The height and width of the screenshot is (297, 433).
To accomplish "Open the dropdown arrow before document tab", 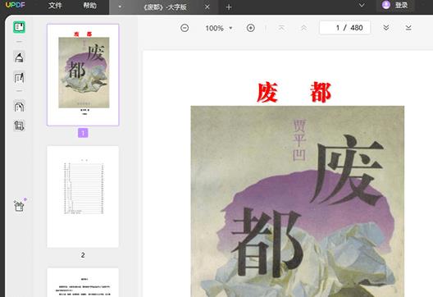I will click(x=120, y=7).
